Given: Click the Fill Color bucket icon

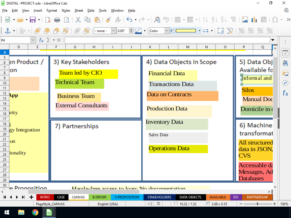Looking at the screenshot, I should [x=173, y=31].
